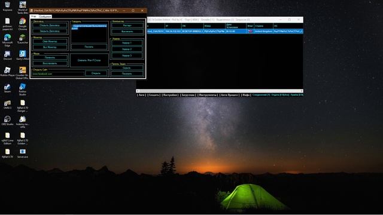Image resolution: width=383 pixels, height=215 pixels.
Task: Click the Выключить button
Action: click(127, 31)
